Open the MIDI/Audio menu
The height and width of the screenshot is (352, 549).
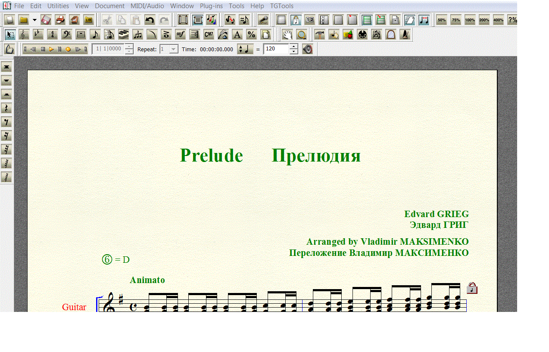coord(147,6)
